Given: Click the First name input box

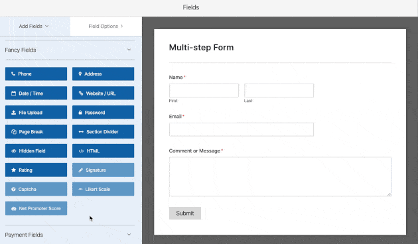Looking at the screenshot, I should point(204,91).
